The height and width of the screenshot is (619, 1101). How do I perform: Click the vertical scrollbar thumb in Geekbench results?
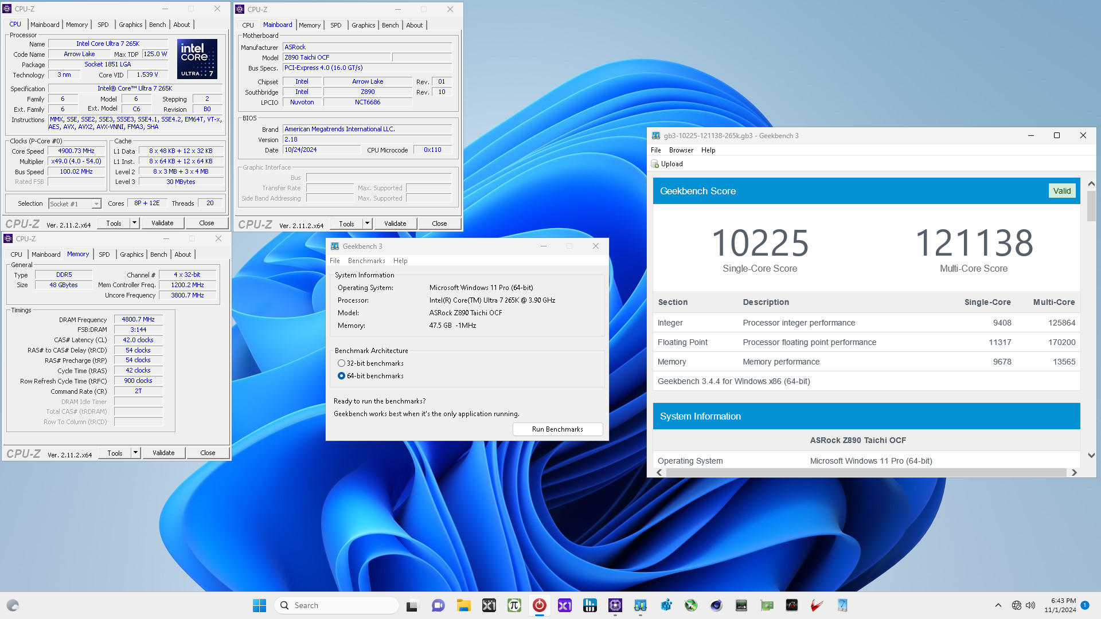coord(1091,206)
